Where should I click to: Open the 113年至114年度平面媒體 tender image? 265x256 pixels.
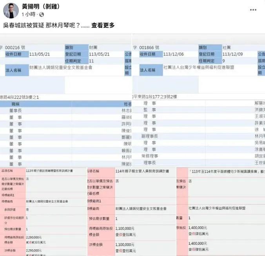click(221, 212)
